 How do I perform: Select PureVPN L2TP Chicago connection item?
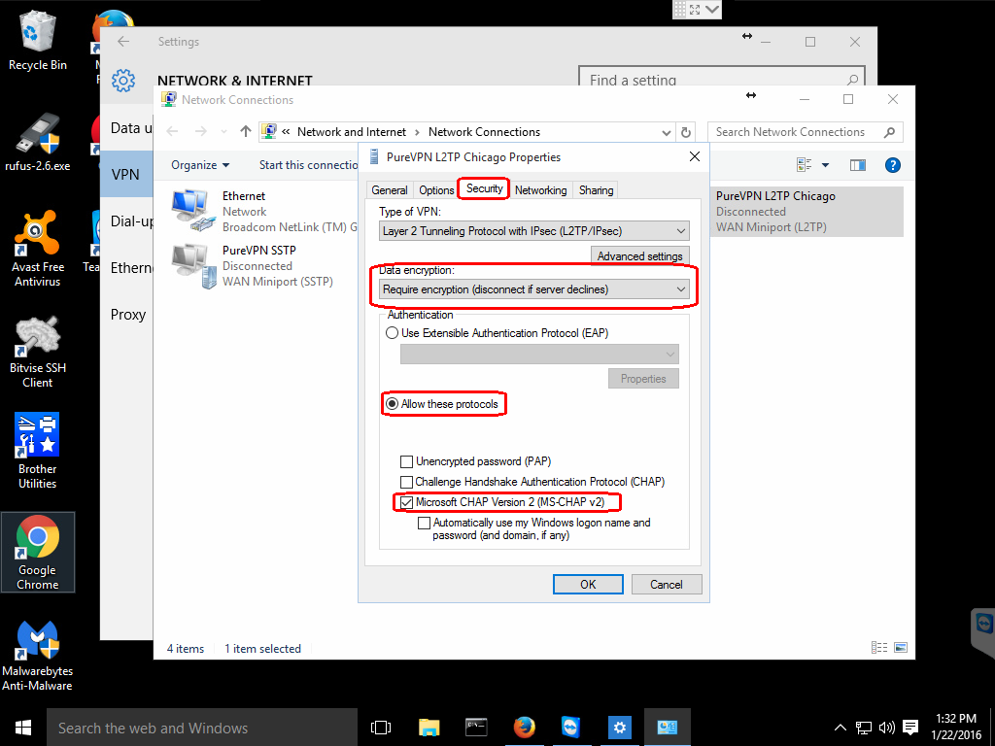(806, 211)
